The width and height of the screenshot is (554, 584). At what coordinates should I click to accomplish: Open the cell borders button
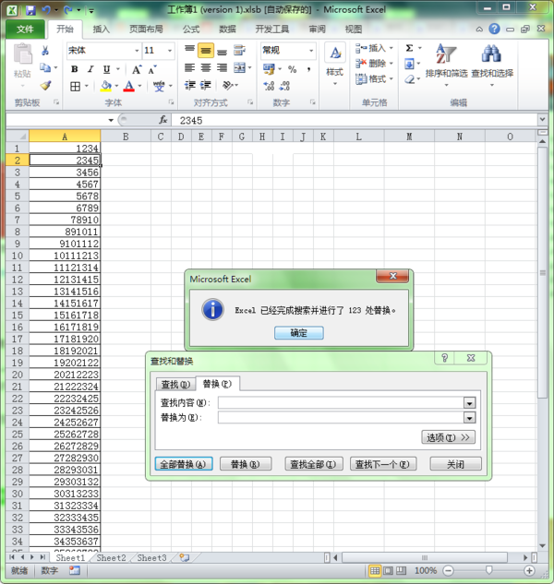(x=76, y=87)
